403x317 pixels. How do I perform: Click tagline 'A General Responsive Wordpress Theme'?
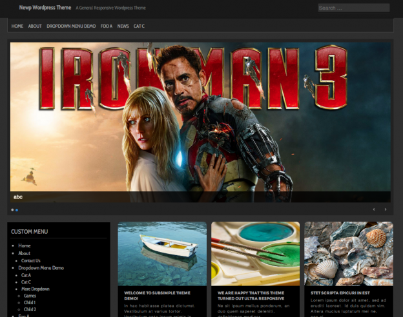111,8
